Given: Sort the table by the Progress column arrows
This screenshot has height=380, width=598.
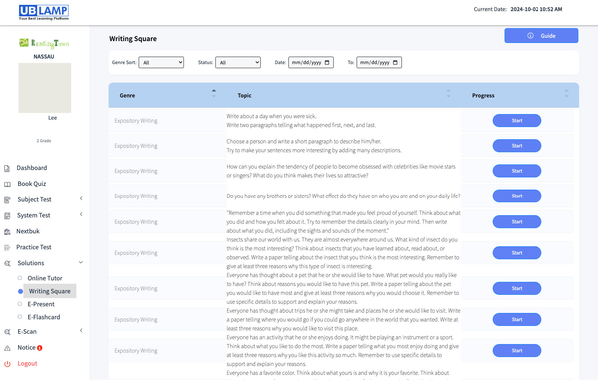Looking at the screenshot, I should 566,93.
